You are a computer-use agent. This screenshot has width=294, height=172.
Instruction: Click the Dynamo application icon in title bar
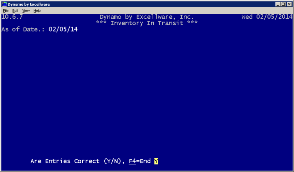coord(4,4)
